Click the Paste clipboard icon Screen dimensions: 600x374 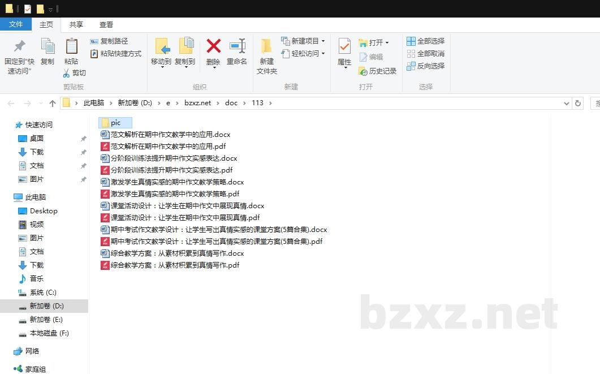pos(71,46)
